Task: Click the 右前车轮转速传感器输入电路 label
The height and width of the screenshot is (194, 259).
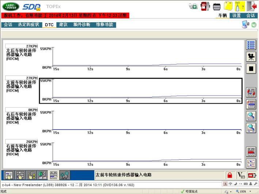Action: (21, 150)
